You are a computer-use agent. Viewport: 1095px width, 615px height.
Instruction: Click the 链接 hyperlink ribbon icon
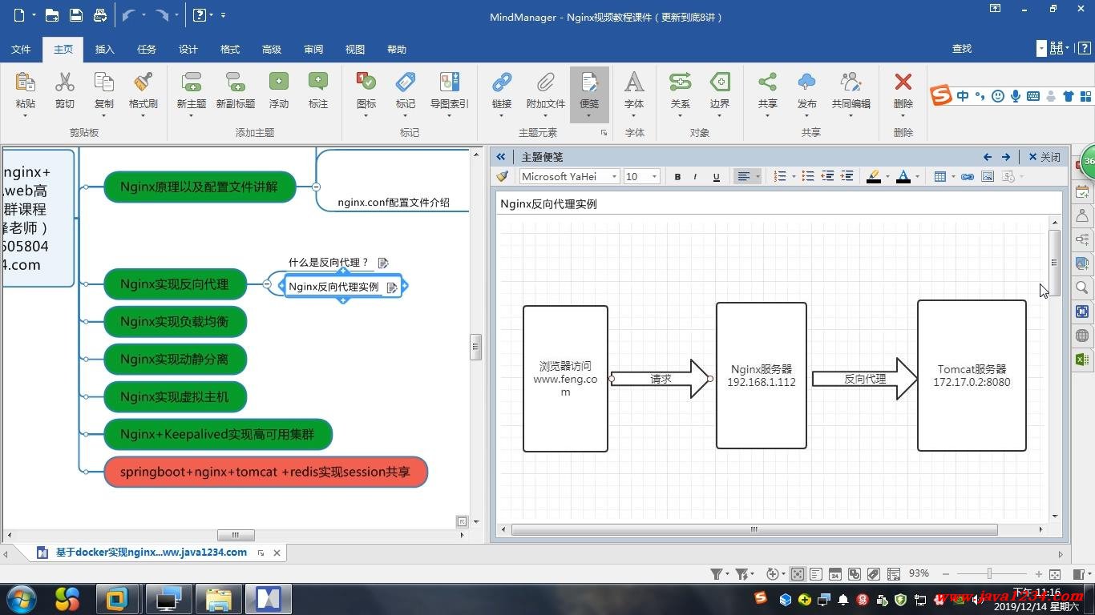(x=502, y=82)
